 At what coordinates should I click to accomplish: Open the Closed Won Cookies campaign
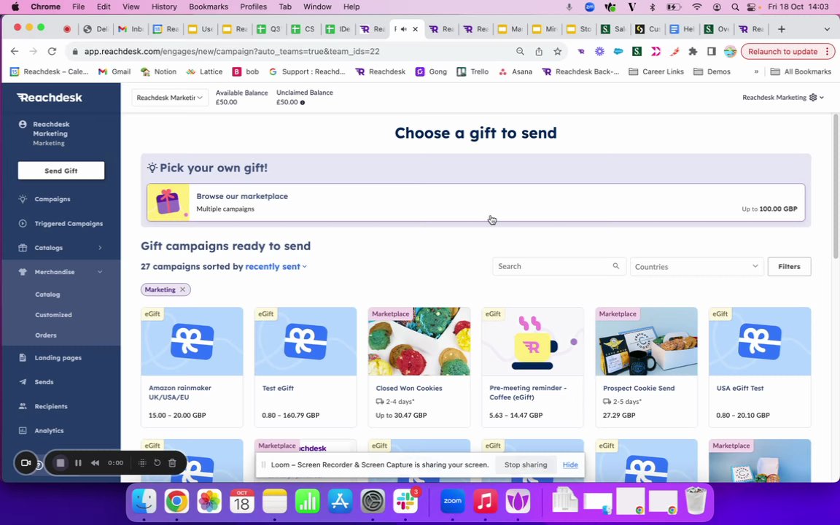[419, 367]
